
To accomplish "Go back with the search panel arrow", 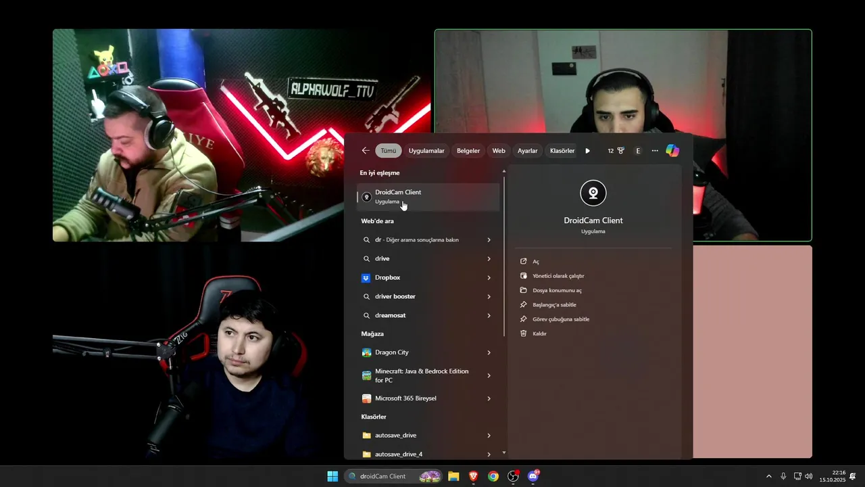I will coord(366,151).
